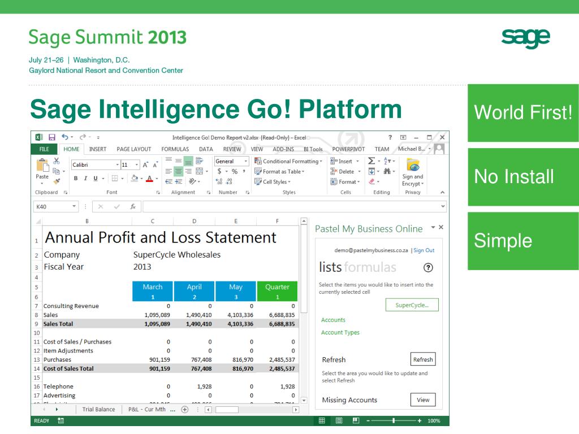The height and width of the screenshot is (434, 579).
Task: Toggle Bottom Align in Alignment group
Action: 188,160
